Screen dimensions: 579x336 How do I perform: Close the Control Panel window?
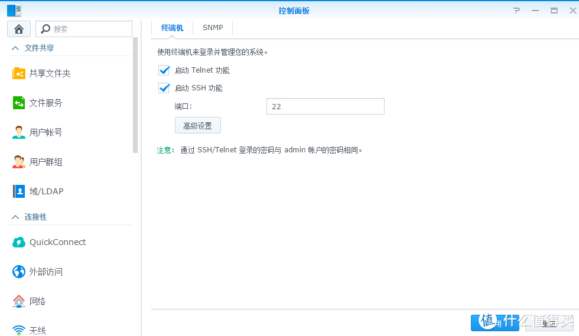(573, 11)
